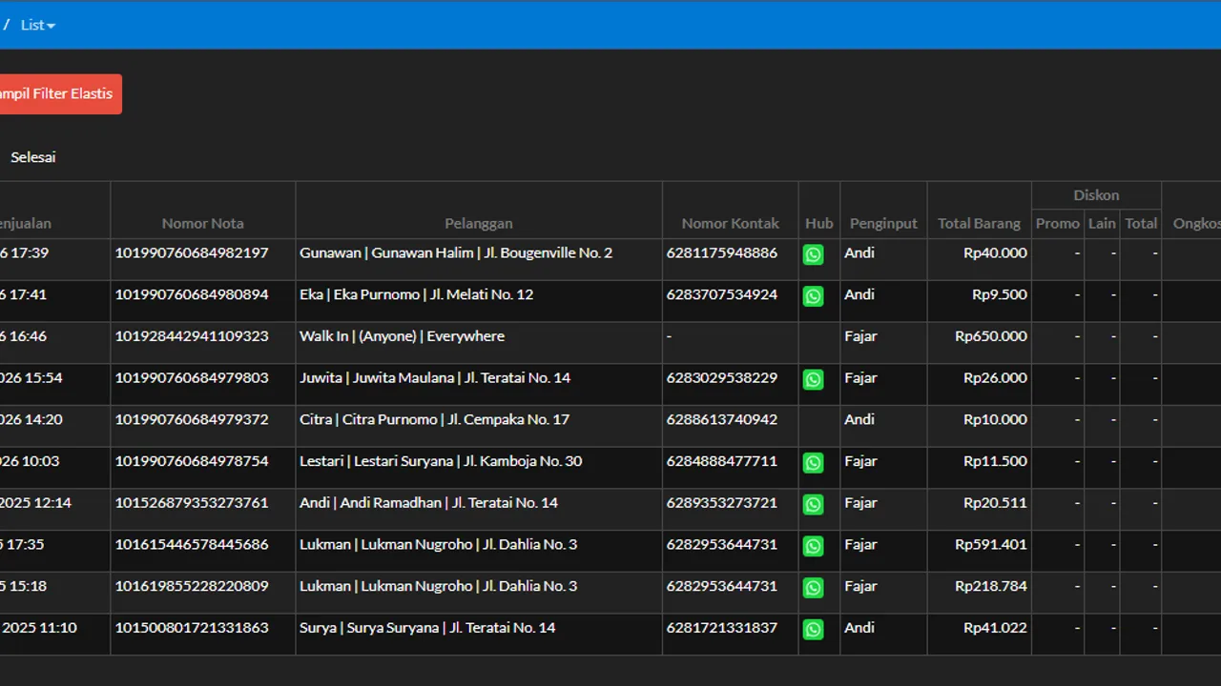The image size is (1221, 686).
Task: Click the Diskon group header
Action: coord(1097,194)
